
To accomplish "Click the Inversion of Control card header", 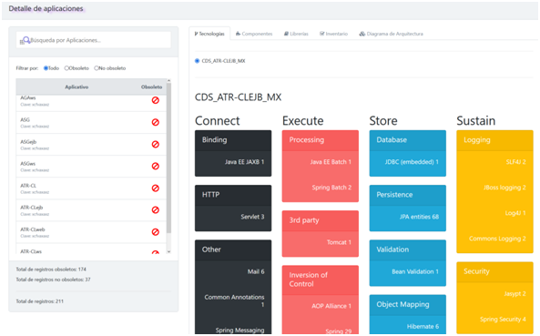I will (321, 280).
